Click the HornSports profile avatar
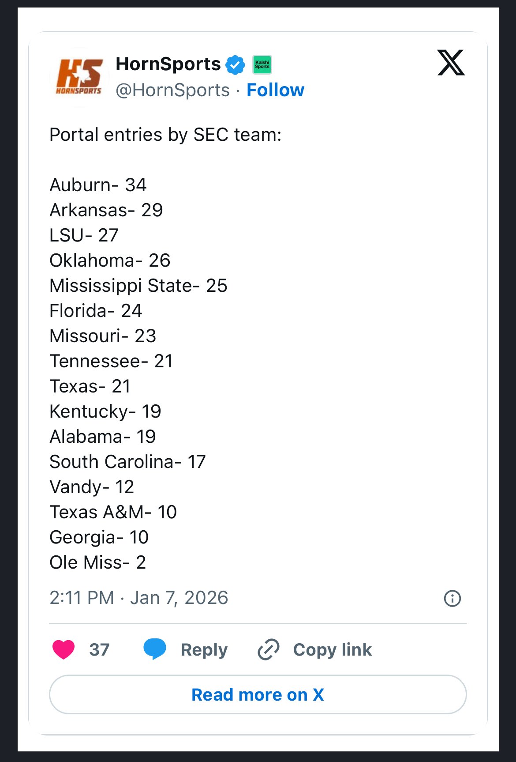516x762 pixels. (79, 77)
